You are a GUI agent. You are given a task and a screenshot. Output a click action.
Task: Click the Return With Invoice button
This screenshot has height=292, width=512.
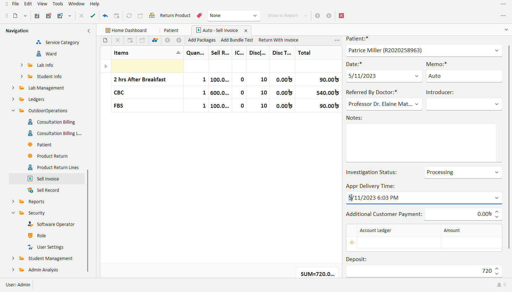(278, 40)
